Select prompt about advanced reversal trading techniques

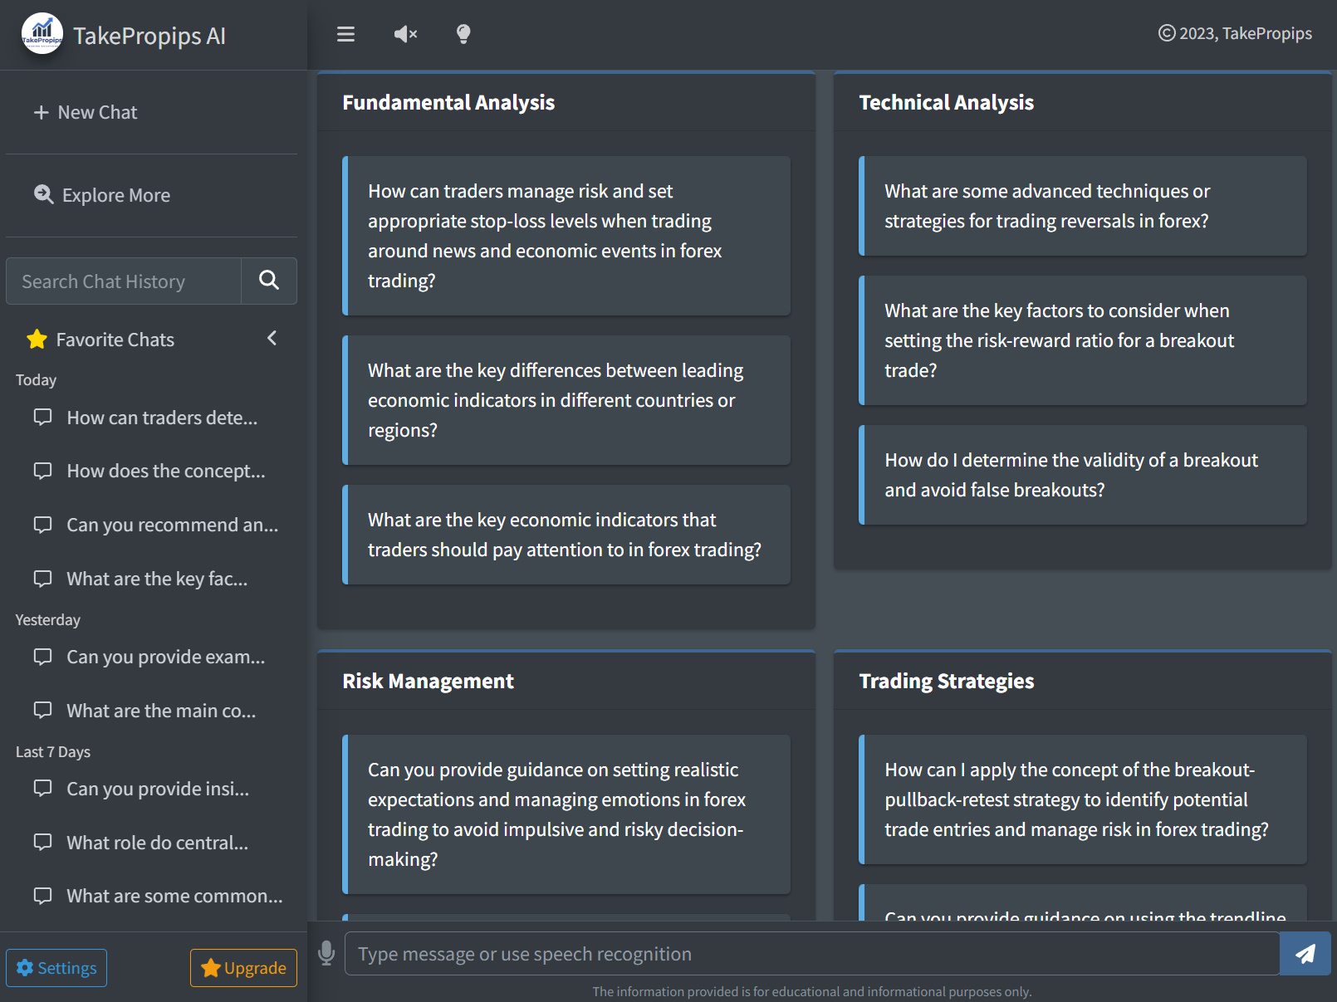[1083, 206]
